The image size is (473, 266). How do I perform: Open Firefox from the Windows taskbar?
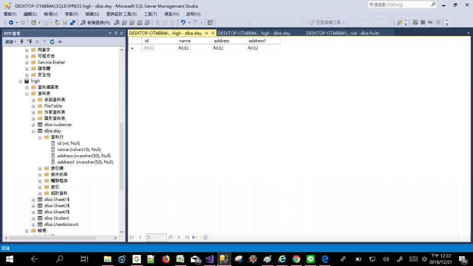click(166, 259)
